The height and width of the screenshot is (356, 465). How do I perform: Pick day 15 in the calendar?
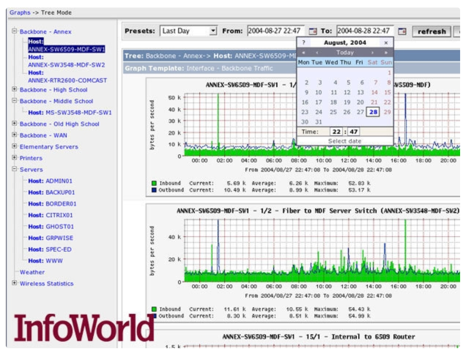pos(387,92)
